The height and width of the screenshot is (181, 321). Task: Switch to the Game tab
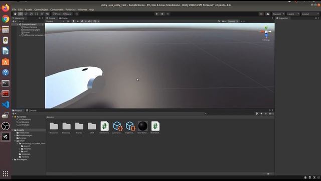[x=64, y=18]
